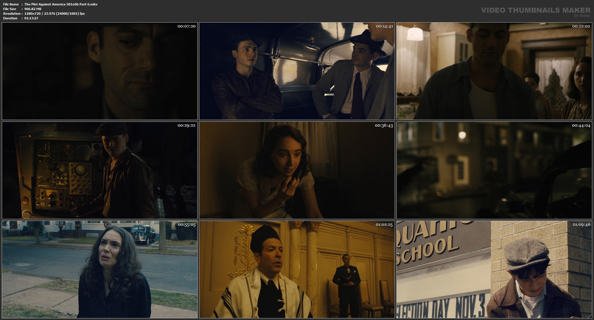Image resolution: width=594 pixels, height=320 pixels.
Task: Open the thumbnail at 01:09:46
Action: (494, 269)
